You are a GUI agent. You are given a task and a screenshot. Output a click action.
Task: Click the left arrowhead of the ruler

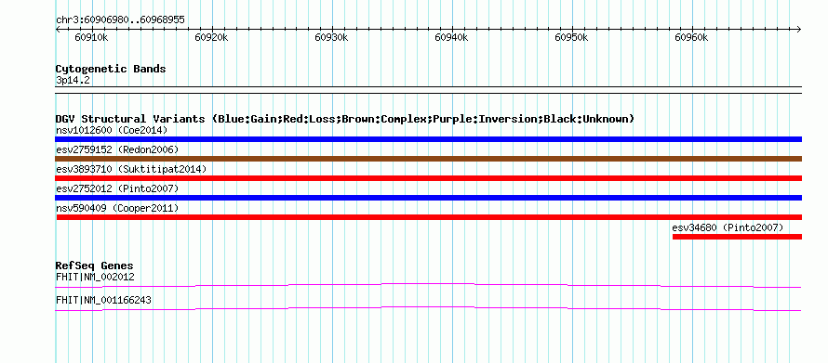(x=58, y=29)
